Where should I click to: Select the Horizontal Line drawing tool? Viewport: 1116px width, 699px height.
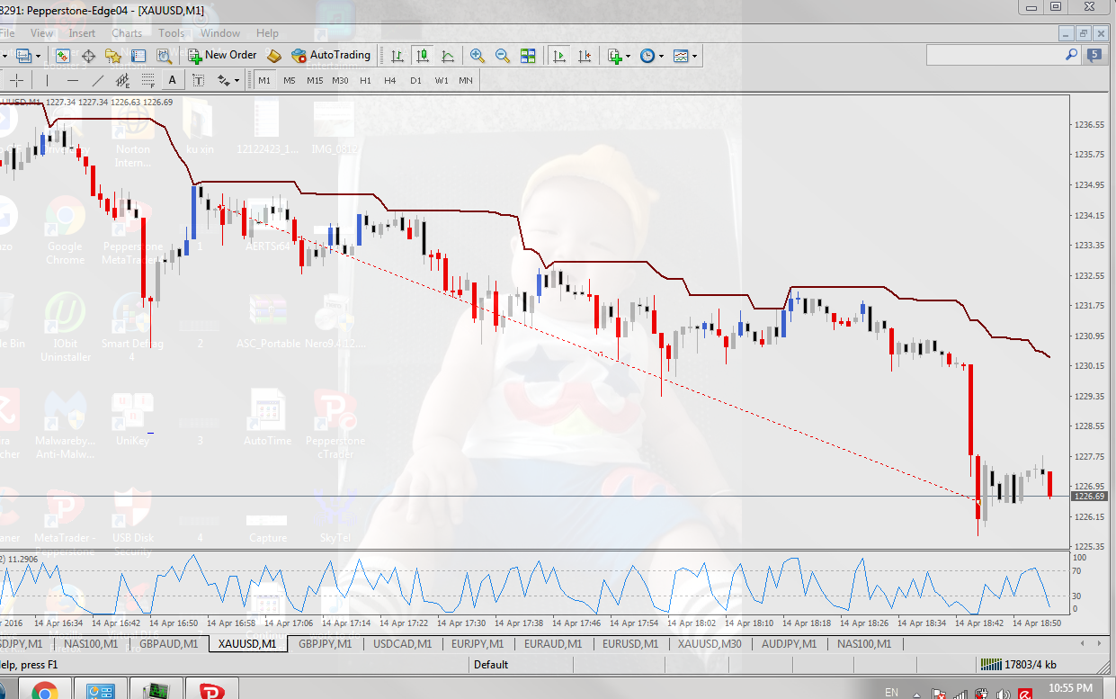(73, 80)
